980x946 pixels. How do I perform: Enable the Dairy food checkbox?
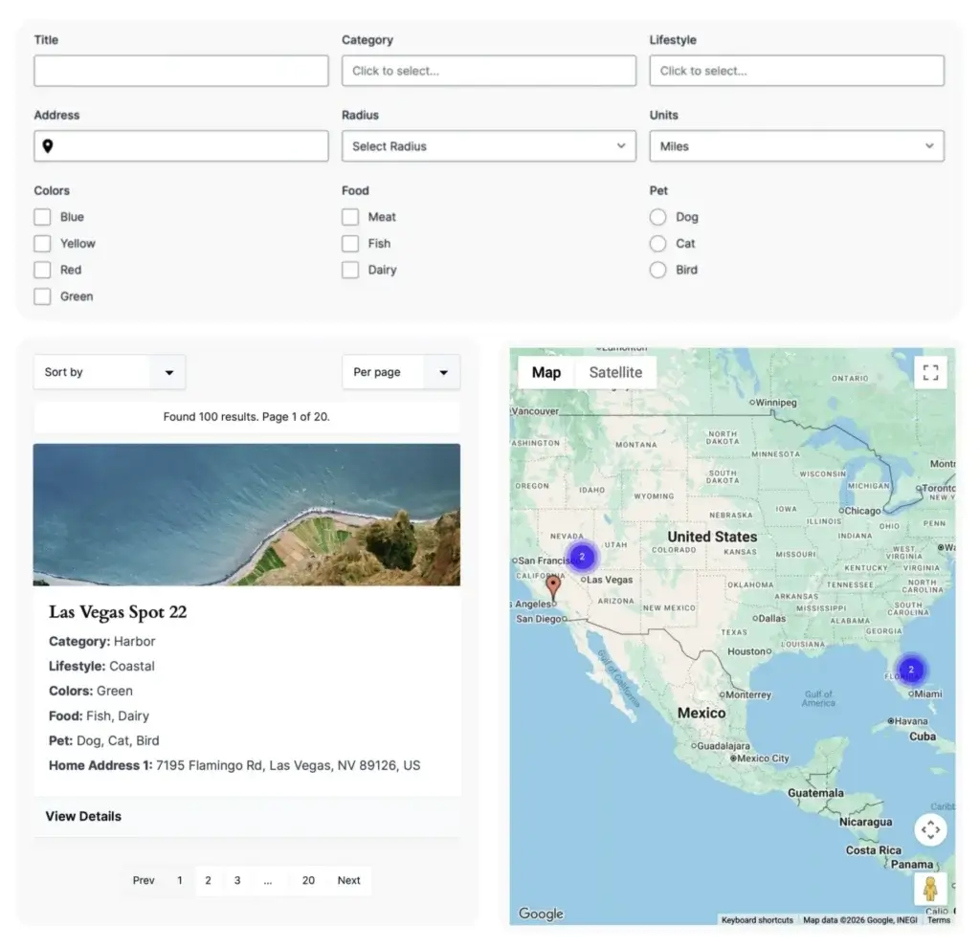point(350,270)
